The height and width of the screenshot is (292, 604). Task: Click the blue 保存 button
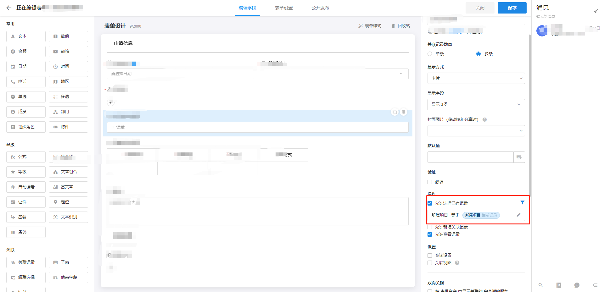512,8
